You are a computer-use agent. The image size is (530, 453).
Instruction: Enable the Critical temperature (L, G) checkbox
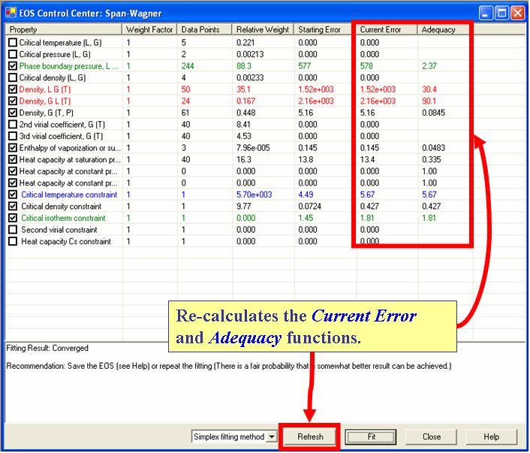tap(13, 43)
